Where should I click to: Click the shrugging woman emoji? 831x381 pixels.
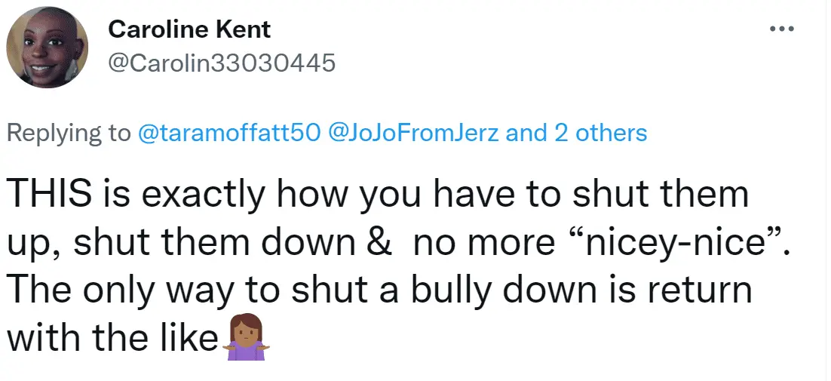tap(244, 341)
